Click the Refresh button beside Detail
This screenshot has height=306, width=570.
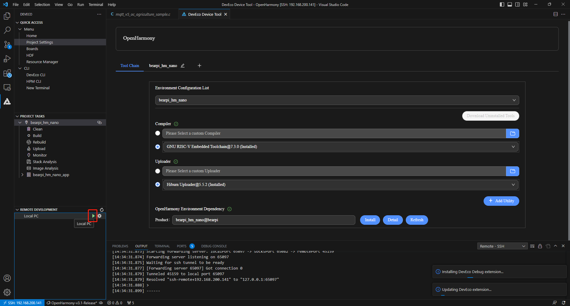pos(417,220)
